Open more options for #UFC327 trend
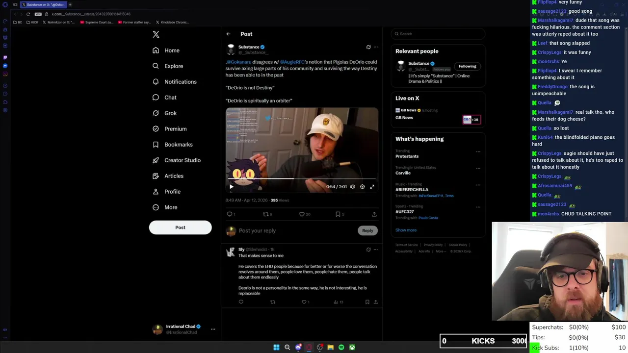This screenshot has width=628, height=353. pyautogui.click(x=478, y=207)
